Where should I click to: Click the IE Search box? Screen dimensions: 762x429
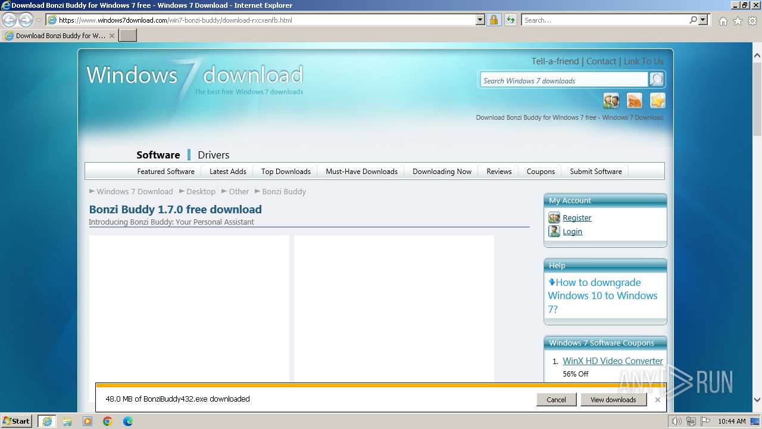605,20
